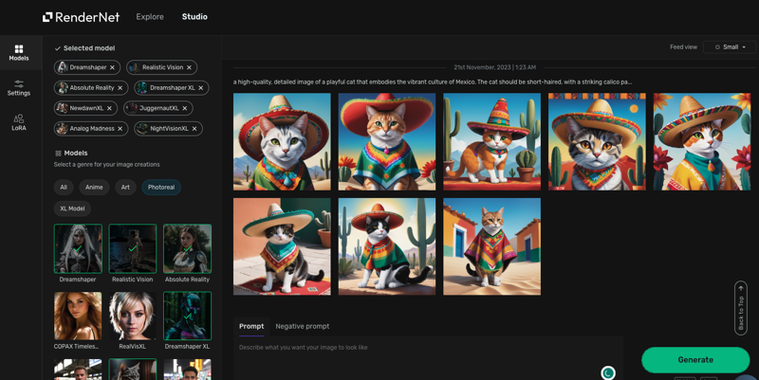759x380 pixels.
Task: Open tabby cat with tan sombrero image
Action: click(597, 141)
